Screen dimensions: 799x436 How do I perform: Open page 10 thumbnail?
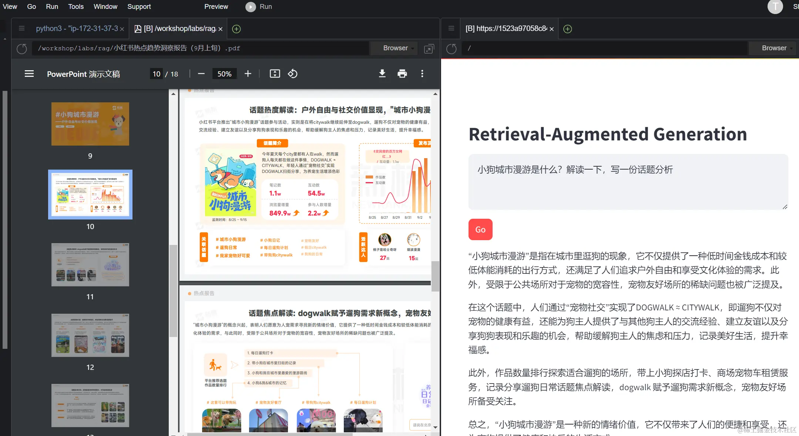pos(90,194)
